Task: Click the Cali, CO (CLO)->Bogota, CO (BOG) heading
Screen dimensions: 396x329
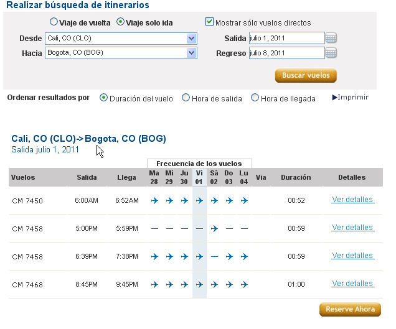Action: 88,139
